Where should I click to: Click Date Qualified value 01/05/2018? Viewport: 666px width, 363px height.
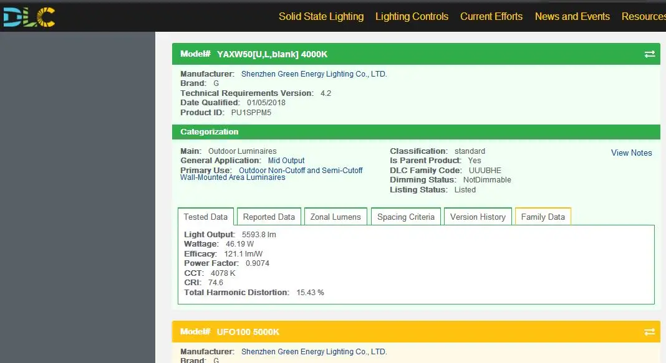tap(266, 103)
